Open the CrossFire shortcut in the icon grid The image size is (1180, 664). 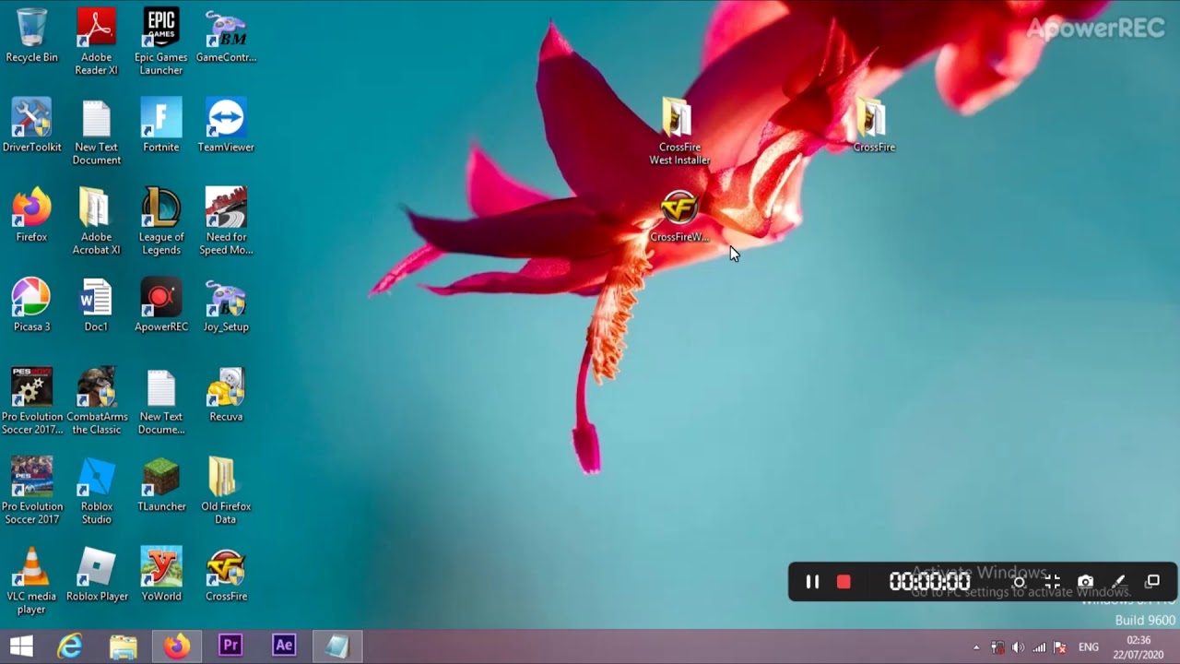pos(226,574)
